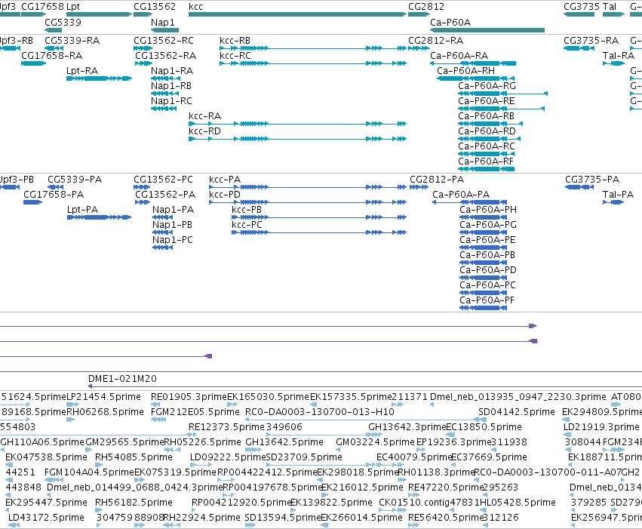The width and height of the screenshot is (642, 529).
Task: Select the LP21454.5prime EST label
Action: click(x=103, y=397)
